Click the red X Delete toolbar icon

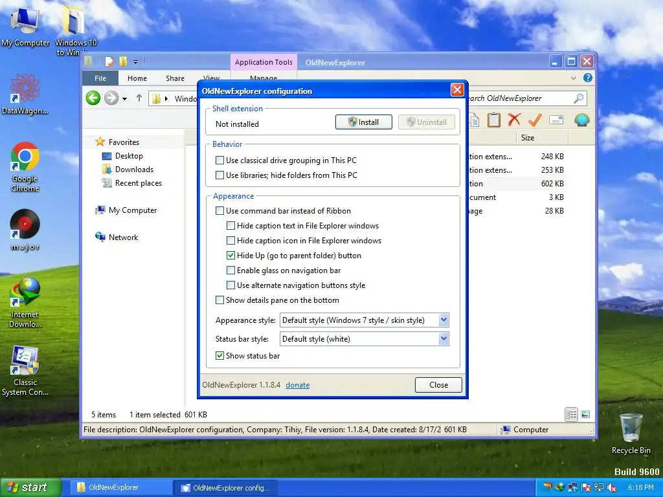click(514, 120)
